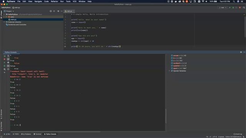Collapse the HelloPython project root
The width and height of the screenshot is (246, 138).
click(x=4, y=14)
